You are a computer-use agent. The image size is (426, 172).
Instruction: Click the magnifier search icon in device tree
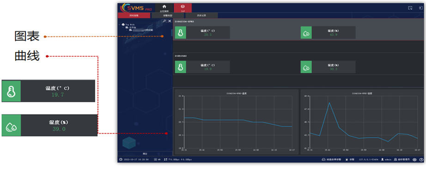(164, 21)
